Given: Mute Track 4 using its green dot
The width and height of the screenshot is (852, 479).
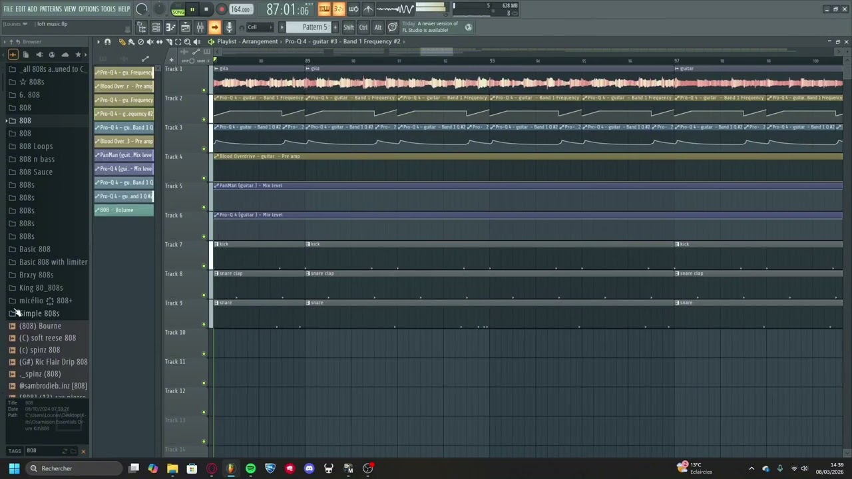Looking at the screenshot, I should 204,178.
